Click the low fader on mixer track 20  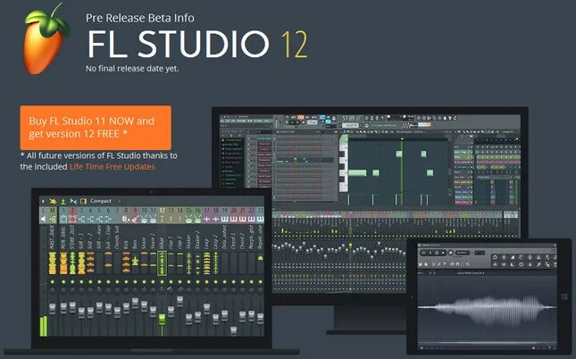tap(234, 330)
